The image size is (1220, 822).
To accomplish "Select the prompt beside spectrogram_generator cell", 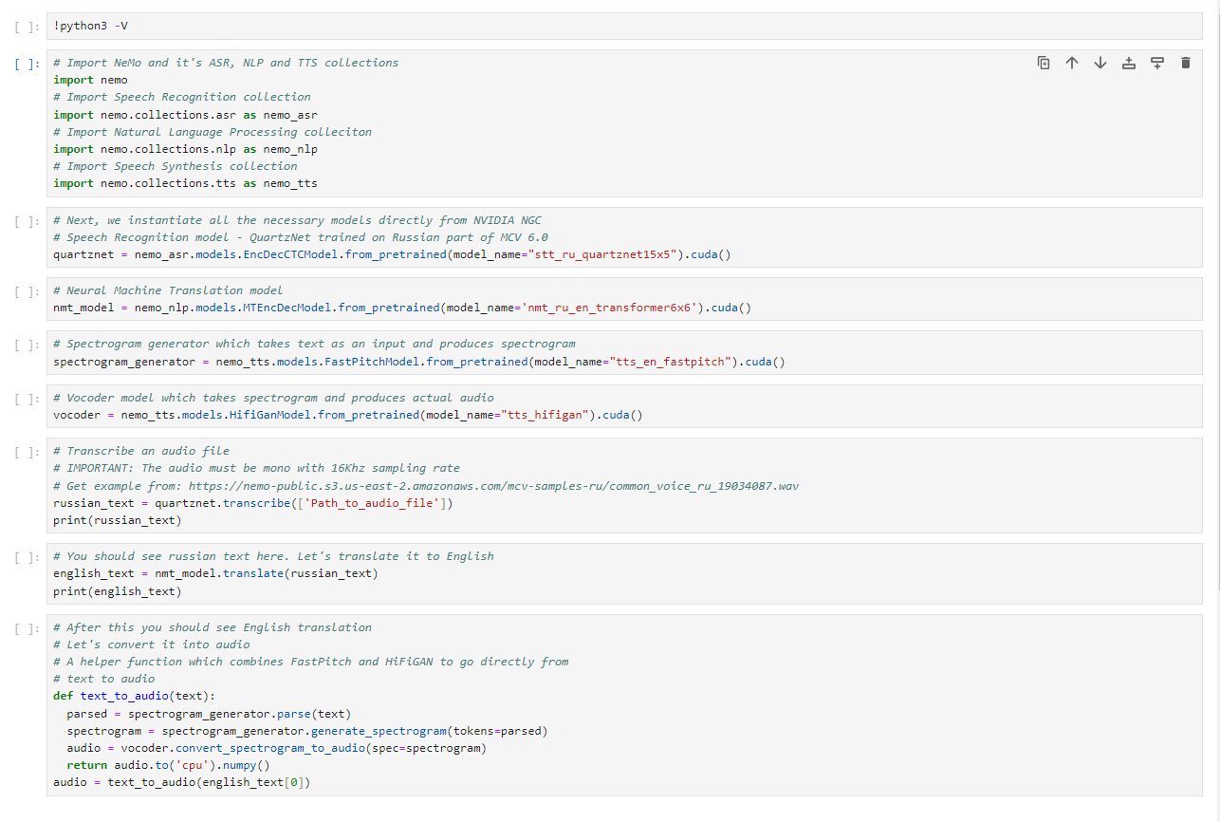I will click(x=28, y=345).
